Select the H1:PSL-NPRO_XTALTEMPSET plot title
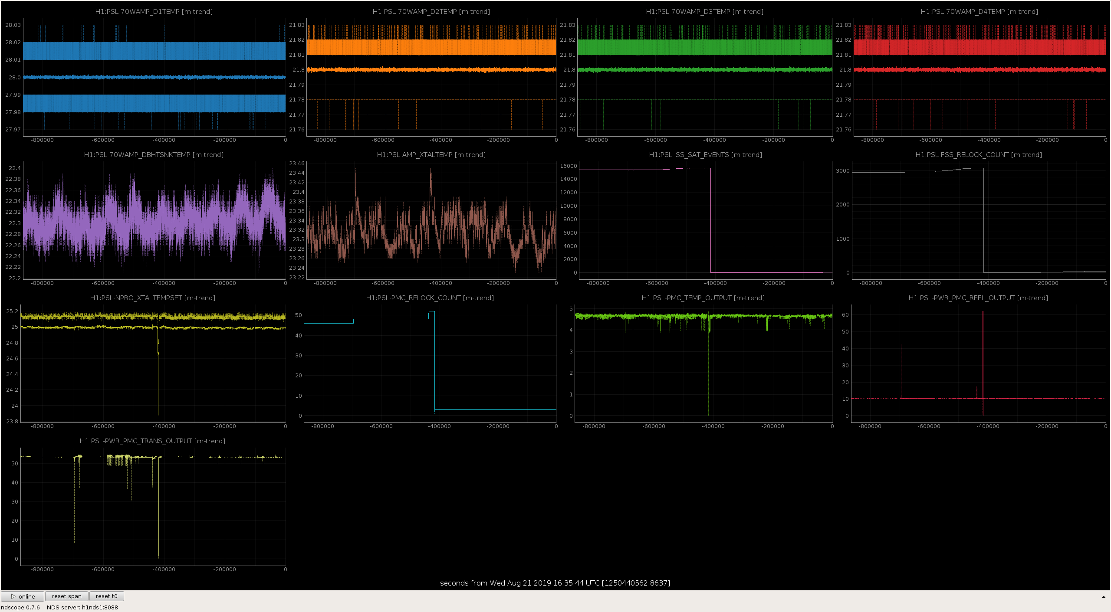Screen dimensions: 1111x612 click(153, 298)
